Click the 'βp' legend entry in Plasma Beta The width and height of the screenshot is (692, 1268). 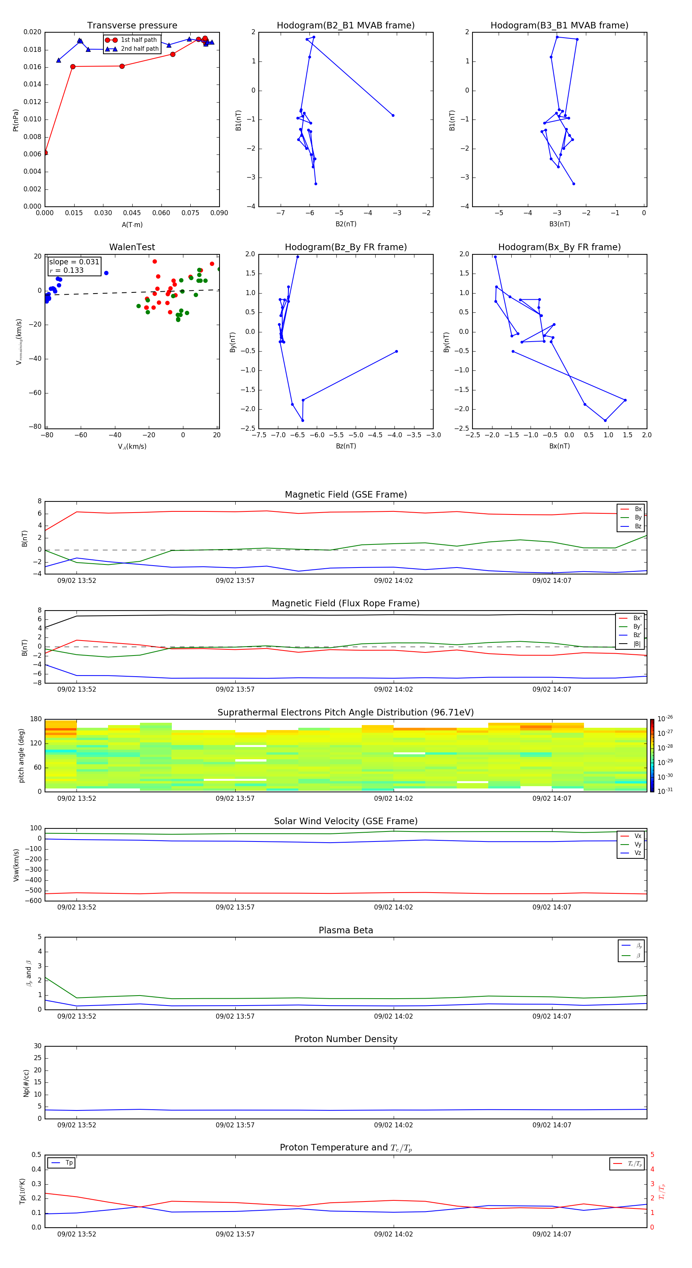coord(631,945)
